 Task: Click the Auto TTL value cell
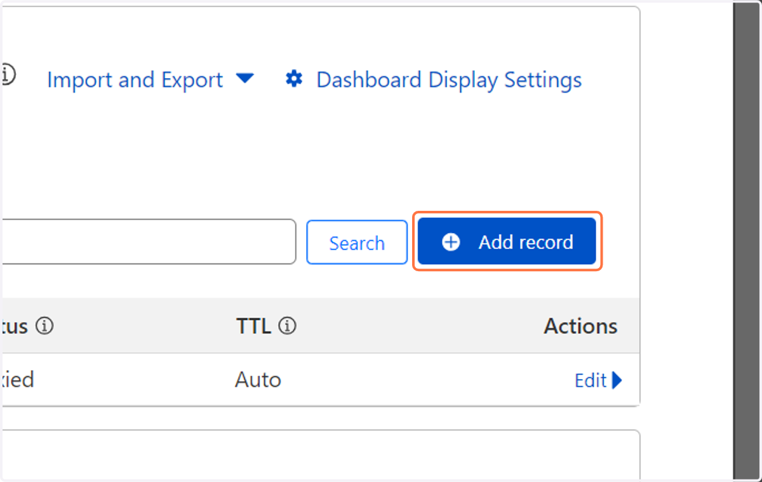click(x=258, y=380)
